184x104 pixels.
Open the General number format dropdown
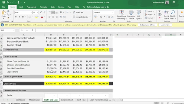point(113,12)
